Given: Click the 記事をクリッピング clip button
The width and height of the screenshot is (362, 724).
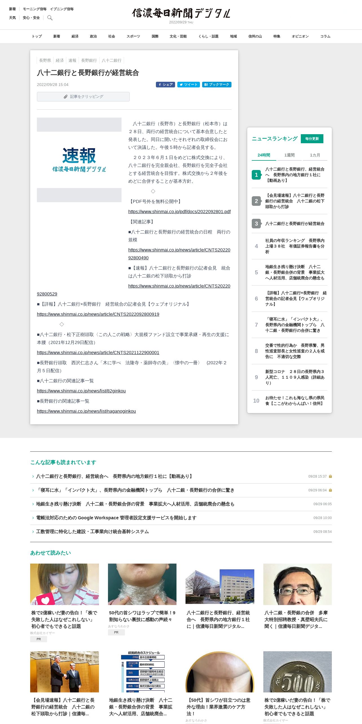Looking at the screenshot, I should click(83, 97).
